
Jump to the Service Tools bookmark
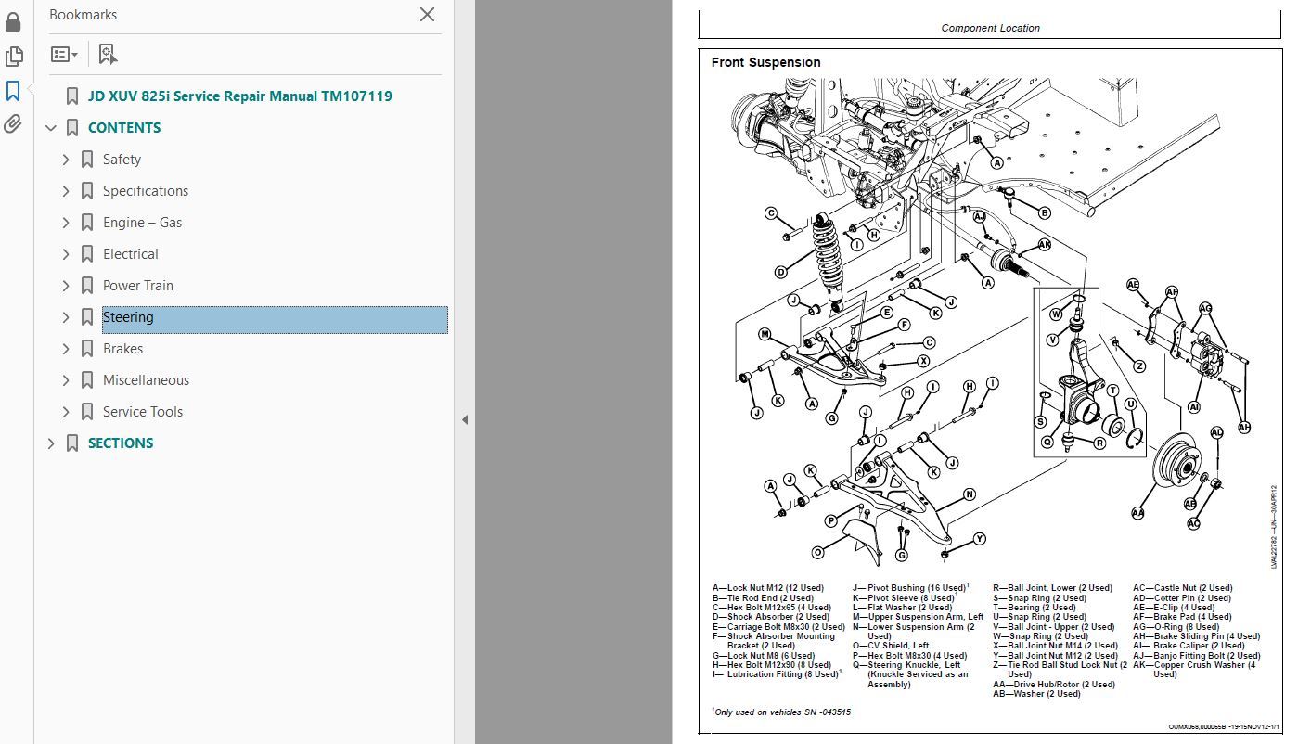tap(143, 412)
